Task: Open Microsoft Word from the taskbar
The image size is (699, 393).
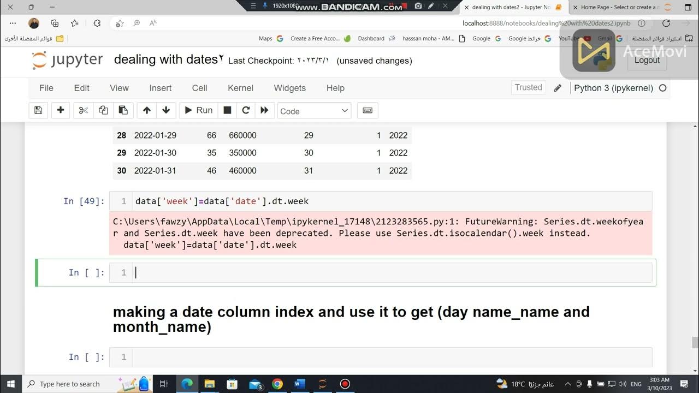Action: click(300, 384)
